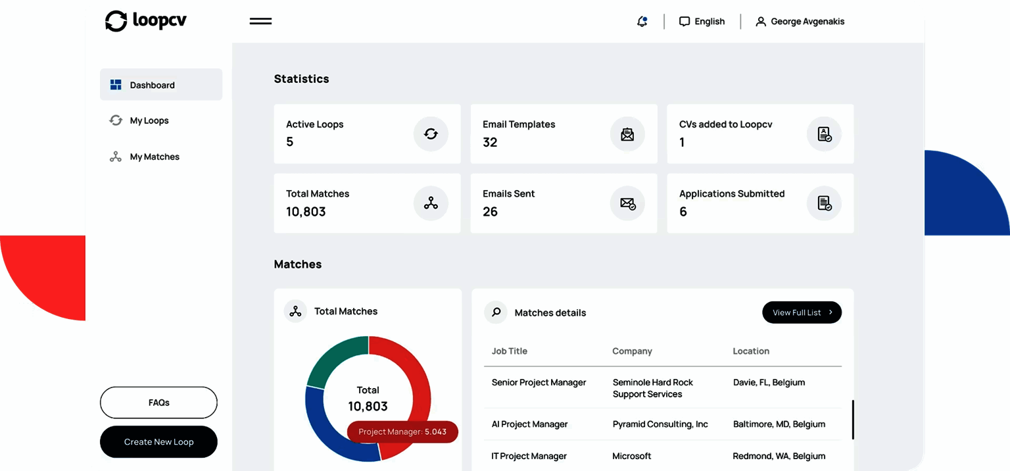Click the loopcv logo
This screenshot has height=471, width=1010.
[x=146, y=21]
